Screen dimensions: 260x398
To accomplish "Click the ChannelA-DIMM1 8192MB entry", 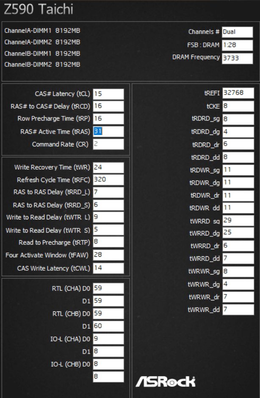I will pos(42,31).
